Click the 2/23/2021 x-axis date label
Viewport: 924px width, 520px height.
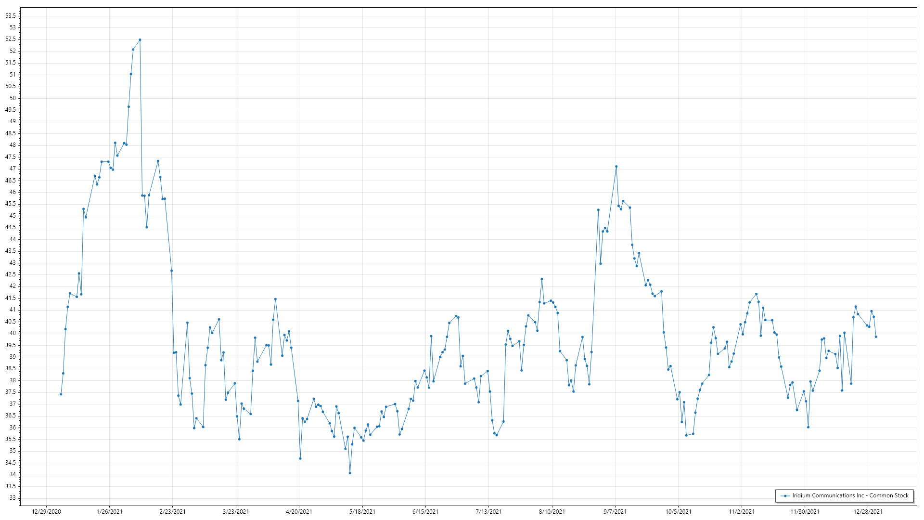173,512
